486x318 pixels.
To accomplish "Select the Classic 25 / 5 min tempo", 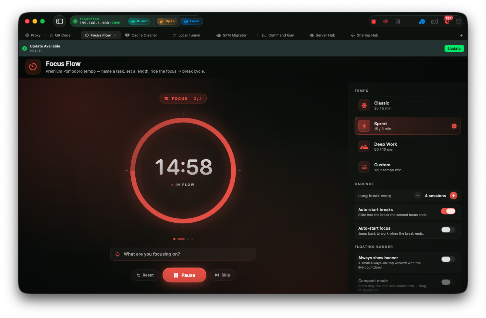I will pos(408,106).
